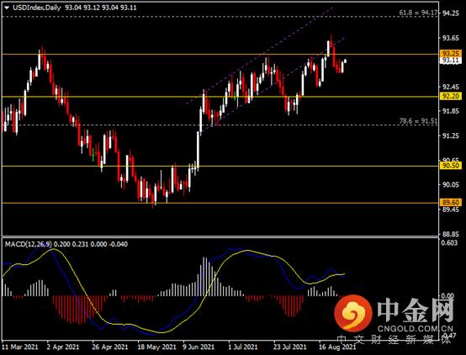Click the 61.8 = 94.17 Fibonacci label

tap(418, 13)
